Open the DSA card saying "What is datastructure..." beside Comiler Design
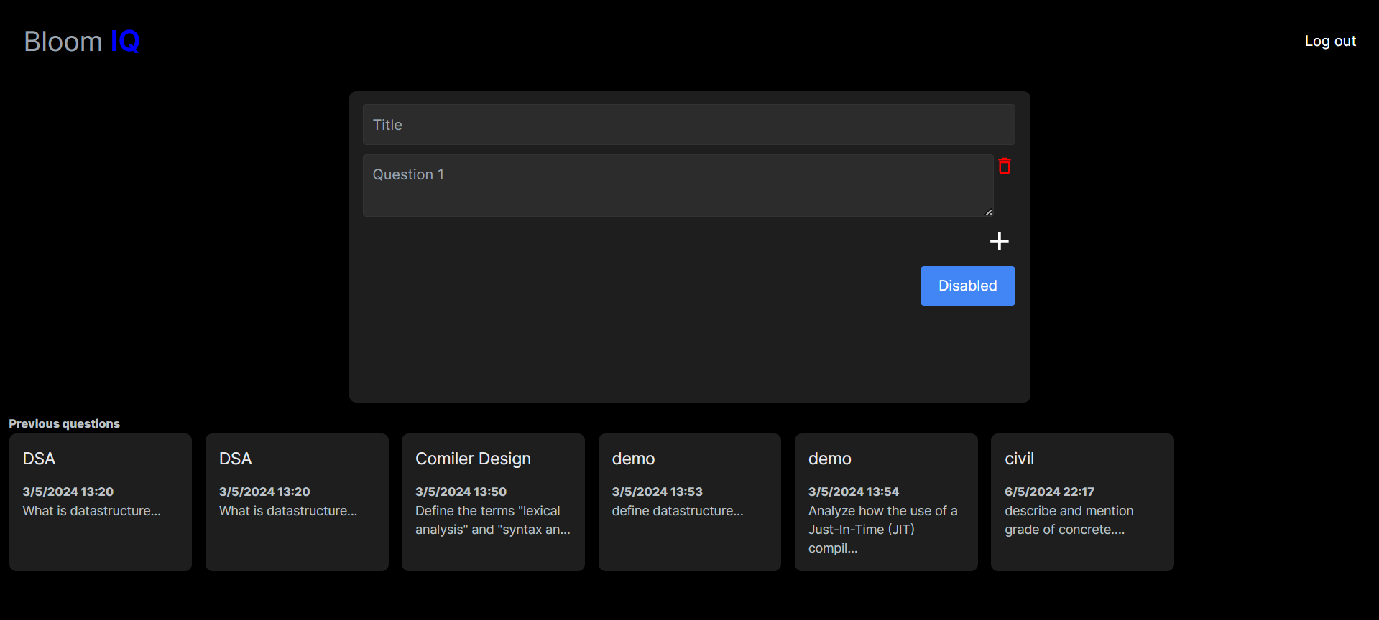Screen dimensions: 1379x620 pos(297,502)
